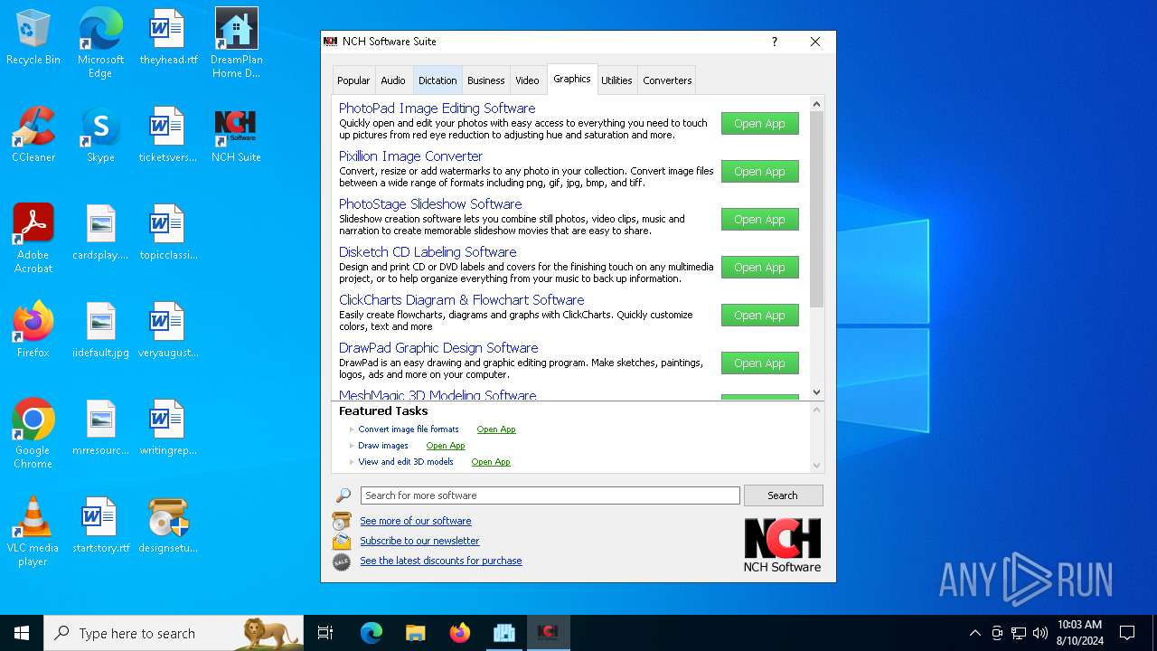The width and height of the screenshot is (1157, 651).
Task: Select startstory.rtf document icon
Action: pos(100,525)
